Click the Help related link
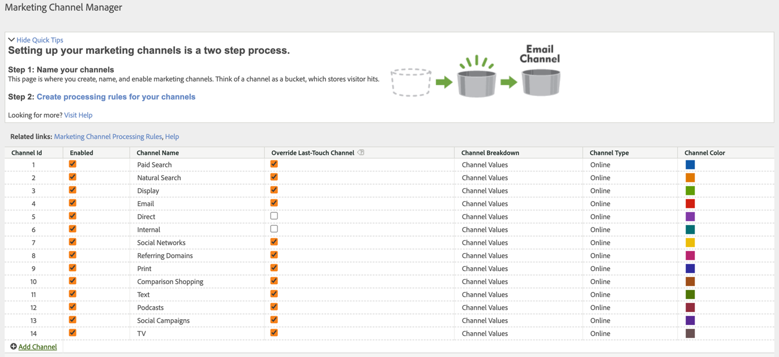 (x=172, y=137)
